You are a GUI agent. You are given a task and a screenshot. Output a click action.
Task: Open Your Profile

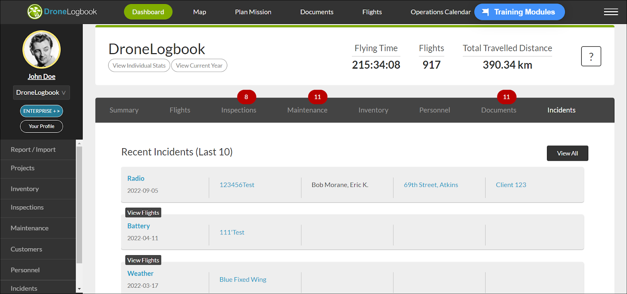click(x=42, y=126)
